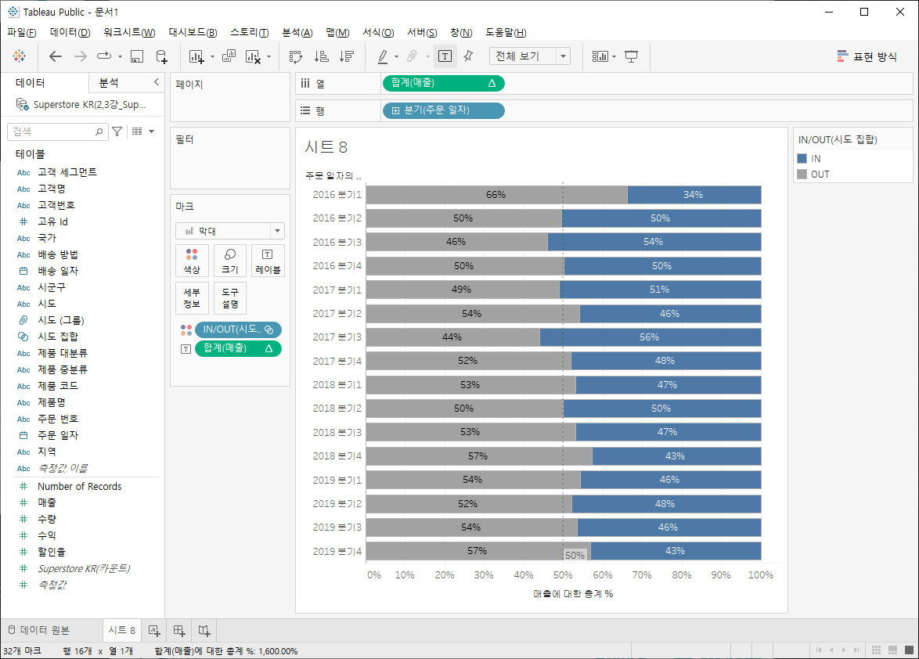Click the duplicate sheet icon
This screenshot has width=919, height=659.
(x=229, y=56)
